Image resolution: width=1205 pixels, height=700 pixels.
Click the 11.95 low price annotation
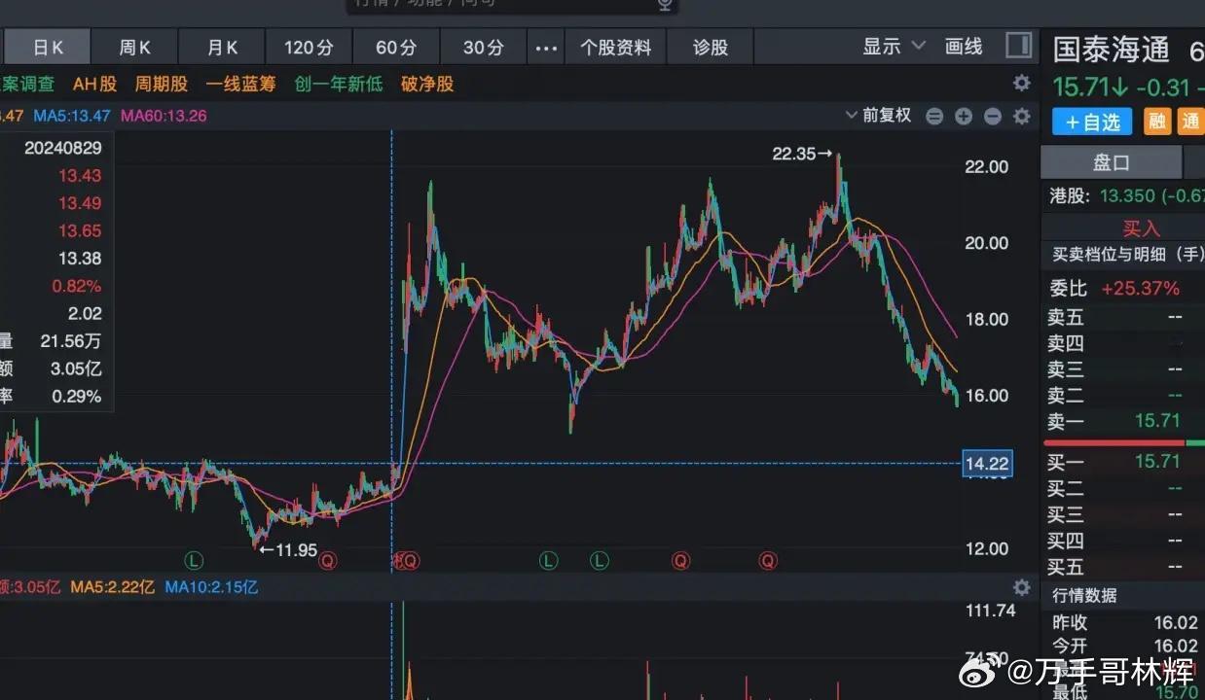tap(288, 550)
